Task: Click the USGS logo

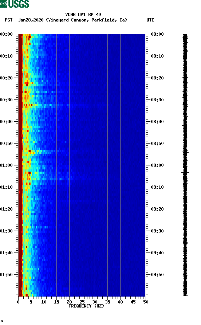Action: tap(15, 4)
